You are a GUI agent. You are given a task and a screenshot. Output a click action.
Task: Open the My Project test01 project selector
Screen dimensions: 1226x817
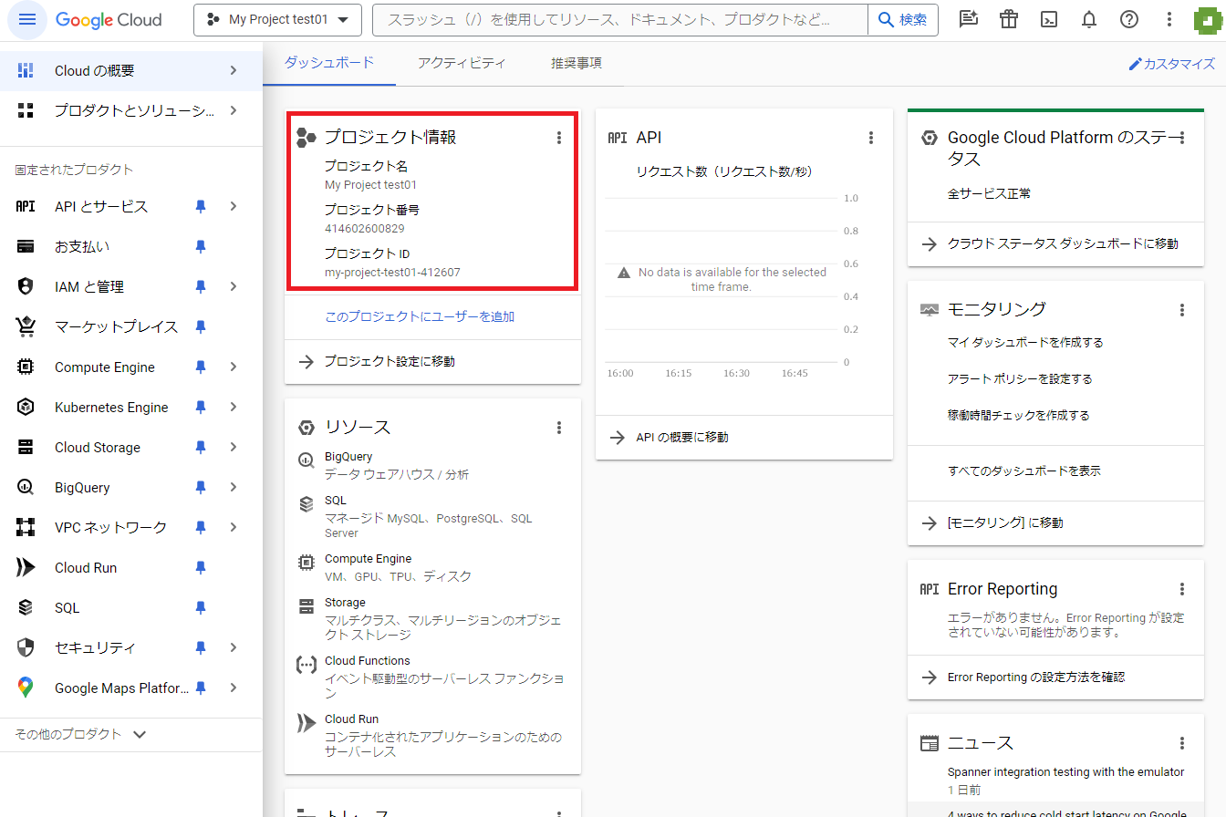point(277,20)
